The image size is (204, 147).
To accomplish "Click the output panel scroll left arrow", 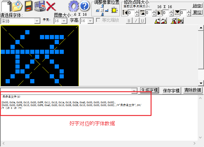I will coord(4,143).
